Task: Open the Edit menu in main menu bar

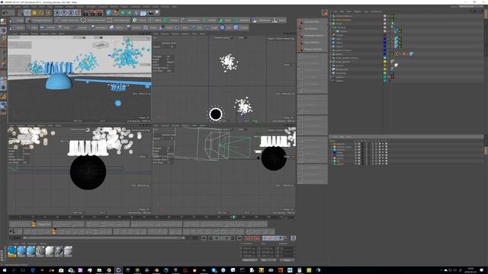Action: tap(9, 7)
